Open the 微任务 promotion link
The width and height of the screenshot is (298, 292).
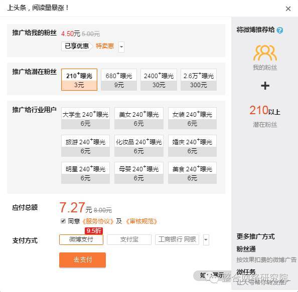246,272
